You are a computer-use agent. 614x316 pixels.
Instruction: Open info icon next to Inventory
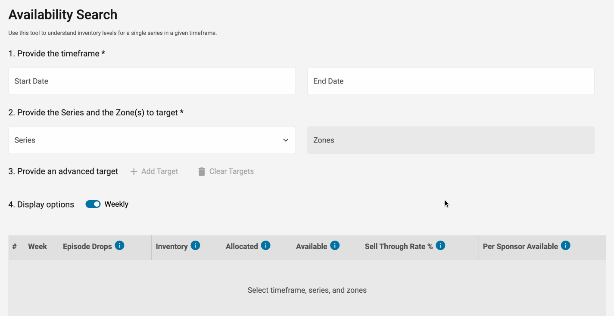pos(195,245)
